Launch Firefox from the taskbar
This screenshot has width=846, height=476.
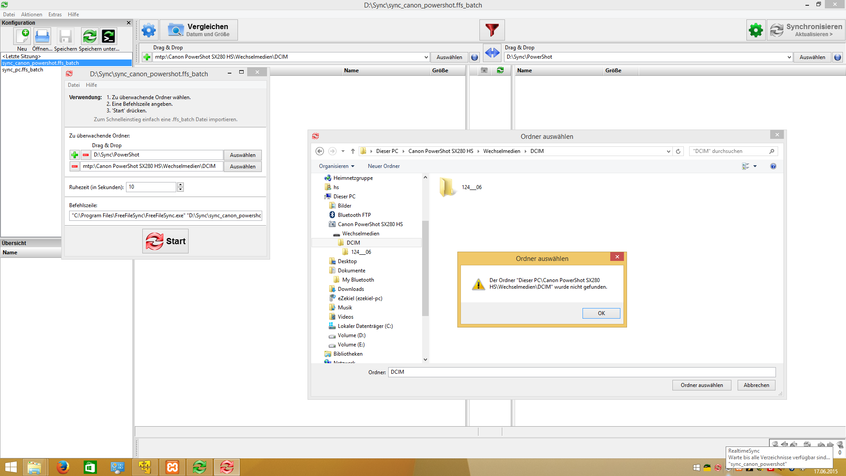click(63, 467)
